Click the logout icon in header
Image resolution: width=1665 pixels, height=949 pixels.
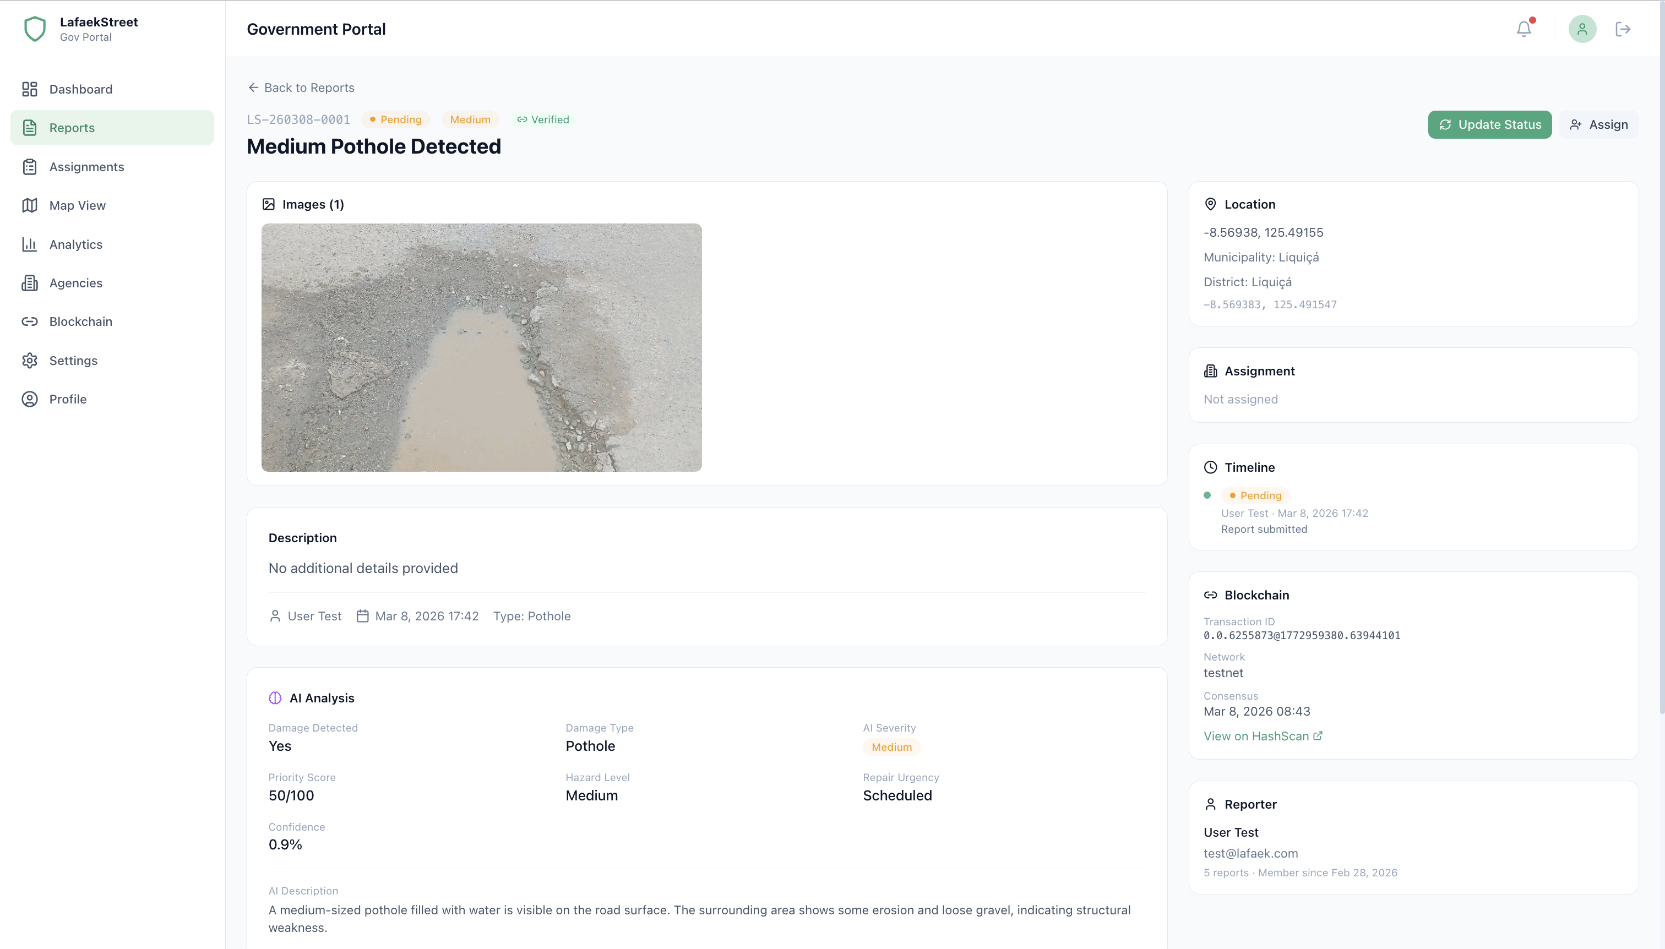1623,29
